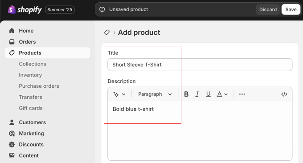The height and width of the screenshot is (163, 303).
Task: Click the Description label
Action: [122, 81]
